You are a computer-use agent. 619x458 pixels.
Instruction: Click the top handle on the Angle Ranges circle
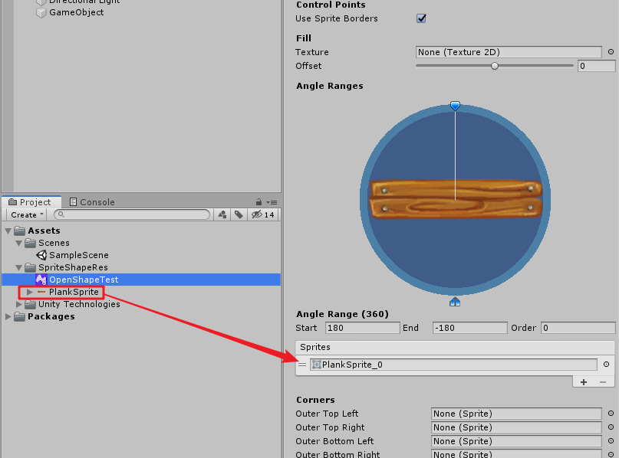tap(455, 106)
